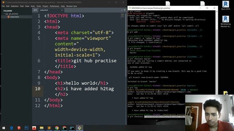234x131 pixels.
Task: Click the index.html file icon in the sidebar
Action: [x=8, y=17]
